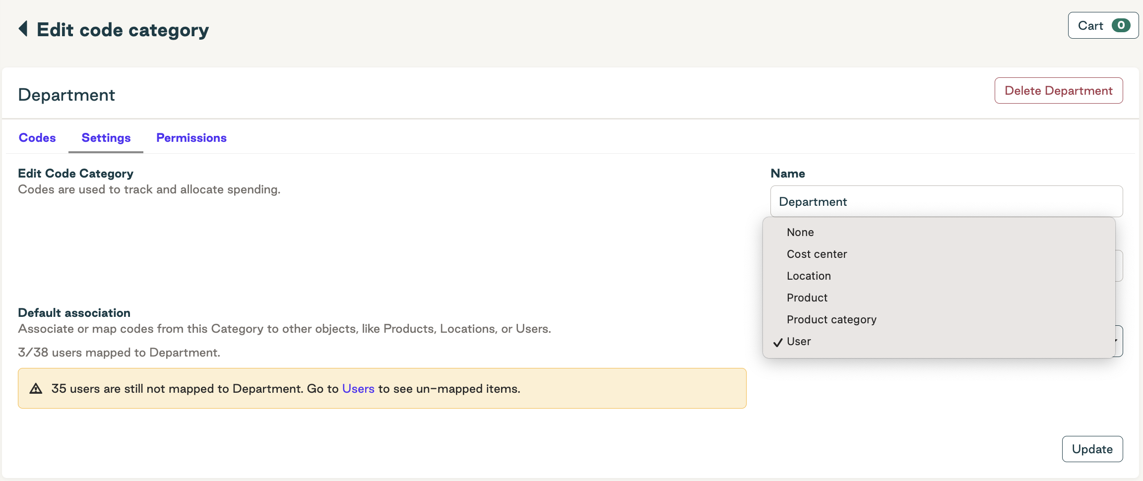Click the Default association heading
1143x481 pixels.
(74, 313)
